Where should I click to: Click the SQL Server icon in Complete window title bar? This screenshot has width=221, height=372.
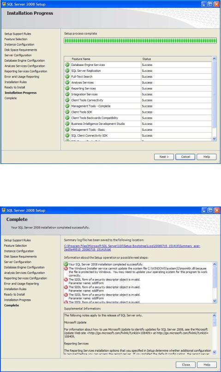pyautogui.click(x=4, y=210)
